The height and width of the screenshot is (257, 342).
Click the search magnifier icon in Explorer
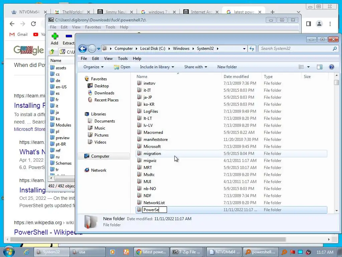click(x=335, y=49)
